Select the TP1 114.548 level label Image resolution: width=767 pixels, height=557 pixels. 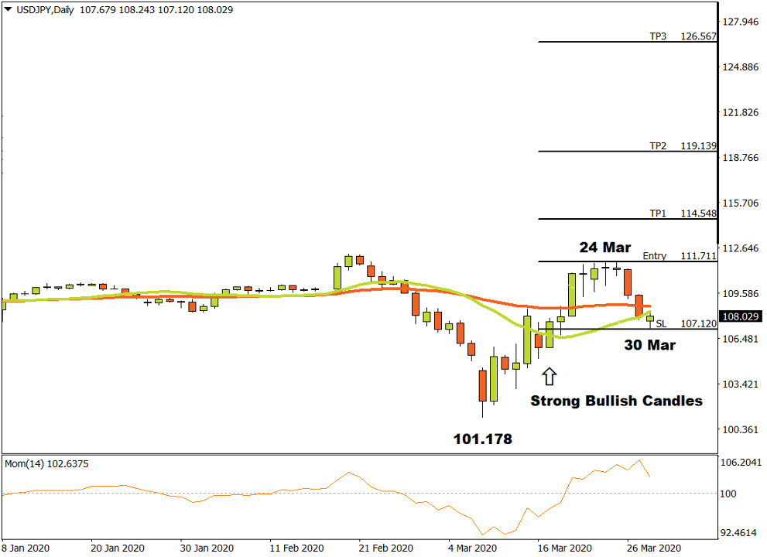point(683,214)
